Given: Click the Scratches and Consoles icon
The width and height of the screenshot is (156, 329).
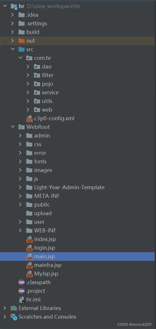Looking at the screenshot, I should pos(14,317).
